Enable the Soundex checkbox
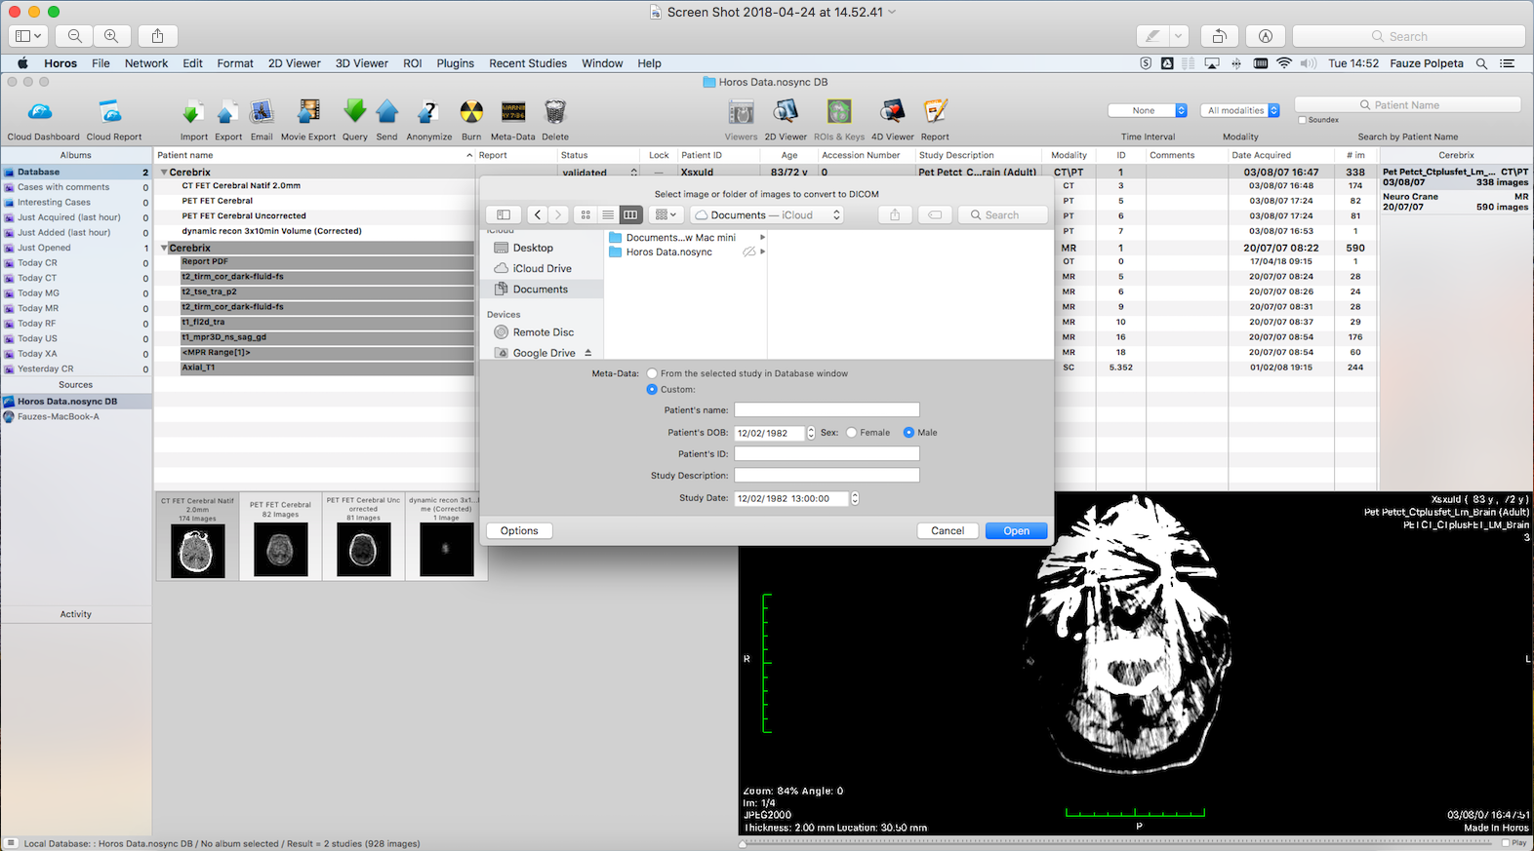Viewport: 1534px width, 851px height. coord(1303,120)
